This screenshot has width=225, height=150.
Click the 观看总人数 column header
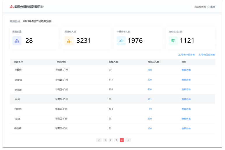point(153,62)
